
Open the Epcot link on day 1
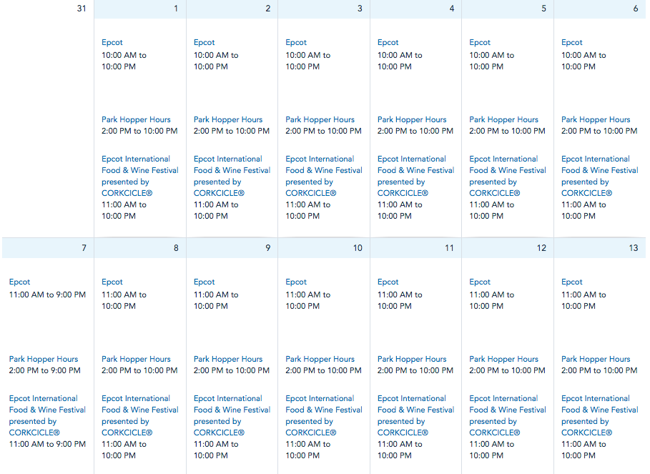[x=112, y=42]
